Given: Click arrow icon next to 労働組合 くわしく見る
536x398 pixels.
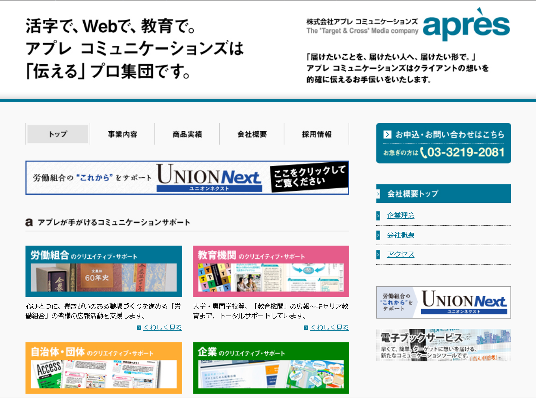Looking at the screenshot, I should (139, 328).
